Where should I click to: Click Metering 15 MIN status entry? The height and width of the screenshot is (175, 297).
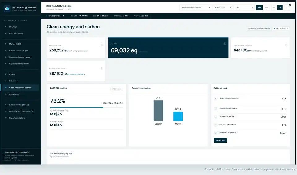point(120,16)
